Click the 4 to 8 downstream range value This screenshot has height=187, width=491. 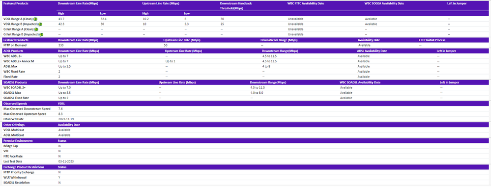(x=267, y=66)
